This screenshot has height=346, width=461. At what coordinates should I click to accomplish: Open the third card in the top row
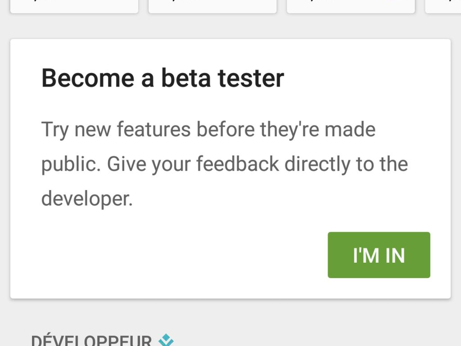[x=351, y=6]
